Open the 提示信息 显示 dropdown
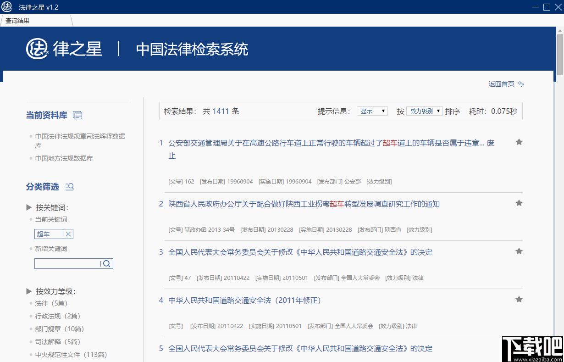This screenshot has width=564, height=362. pos(372,111)
